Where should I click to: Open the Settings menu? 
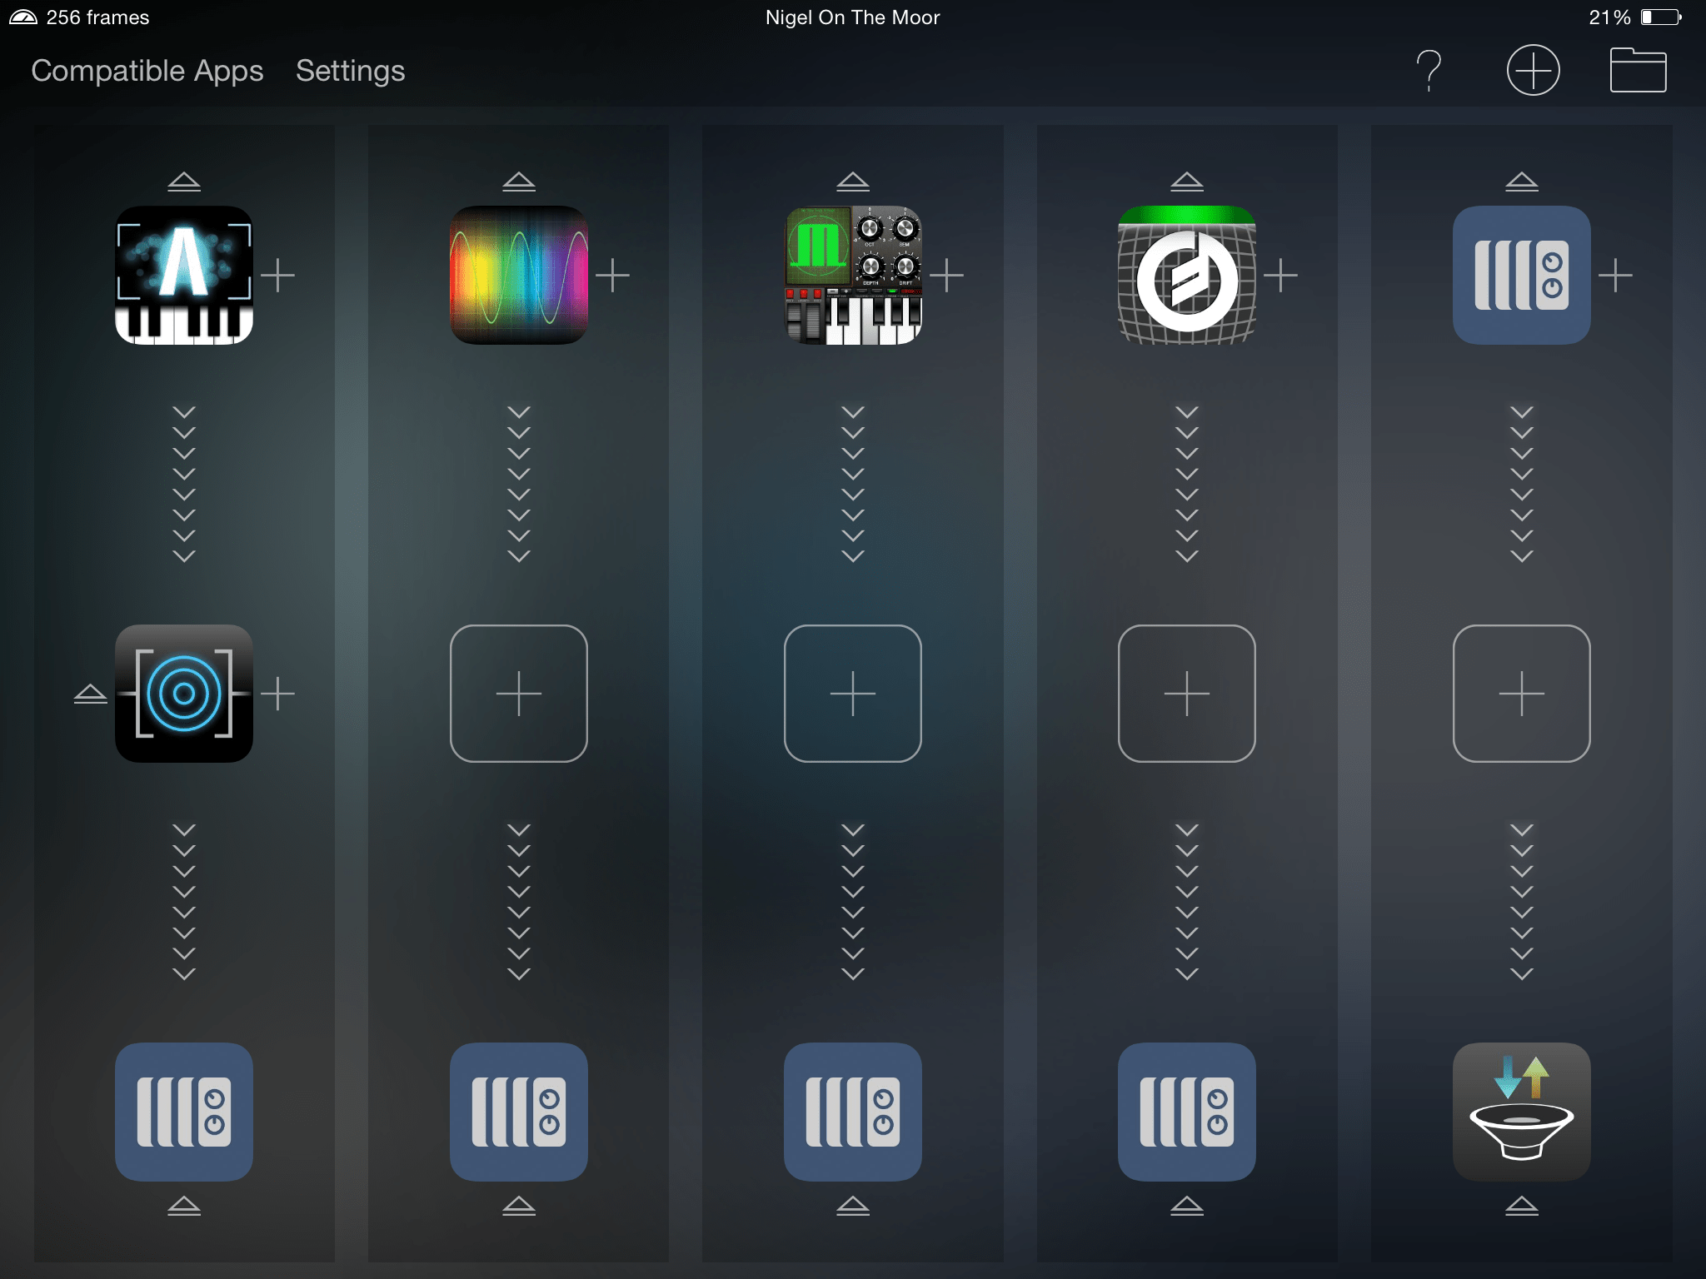[x=350, y=71]
